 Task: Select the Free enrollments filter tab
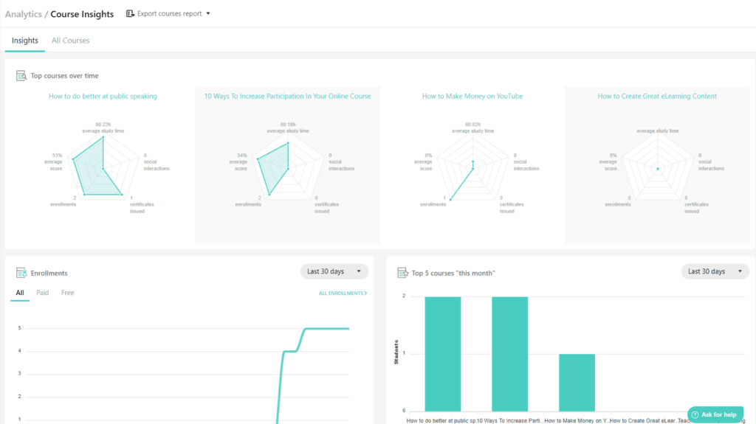pos(67,293)
